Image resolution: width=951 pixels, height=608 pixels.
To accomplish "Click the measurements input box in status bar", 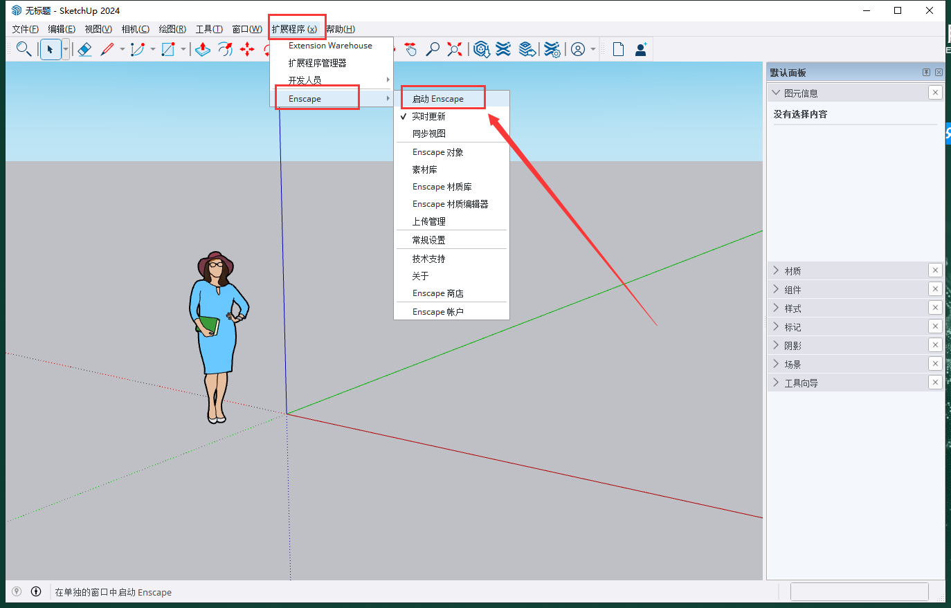I will point(859,591).
